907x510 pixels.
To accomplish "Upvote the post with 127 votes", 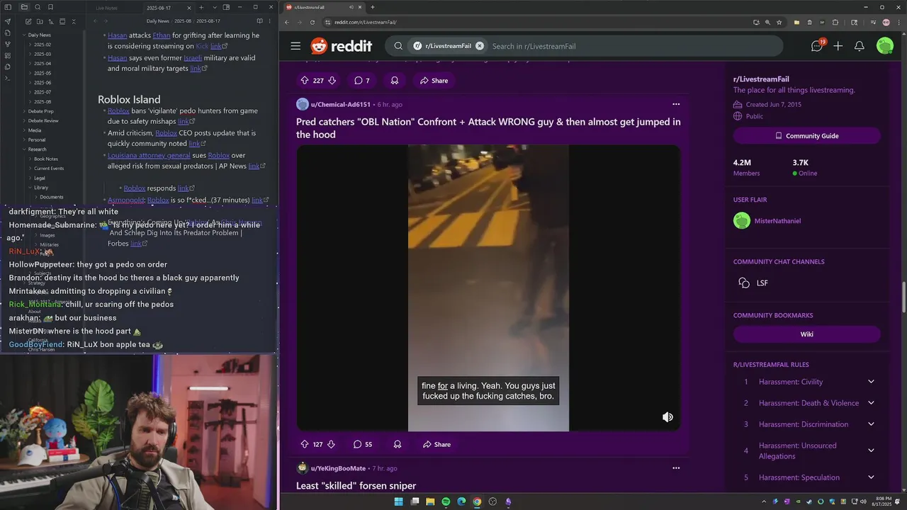I will [305, 445].
